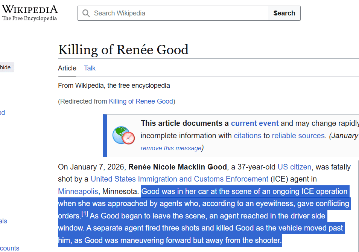Follow the citations link
Viewport: 359px width, 252px height.
click(x=248, y=136)
